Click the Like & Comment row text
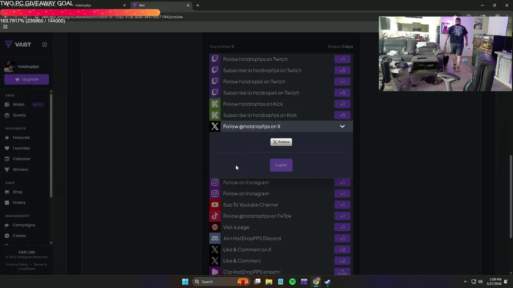 (x=242, y=261)
